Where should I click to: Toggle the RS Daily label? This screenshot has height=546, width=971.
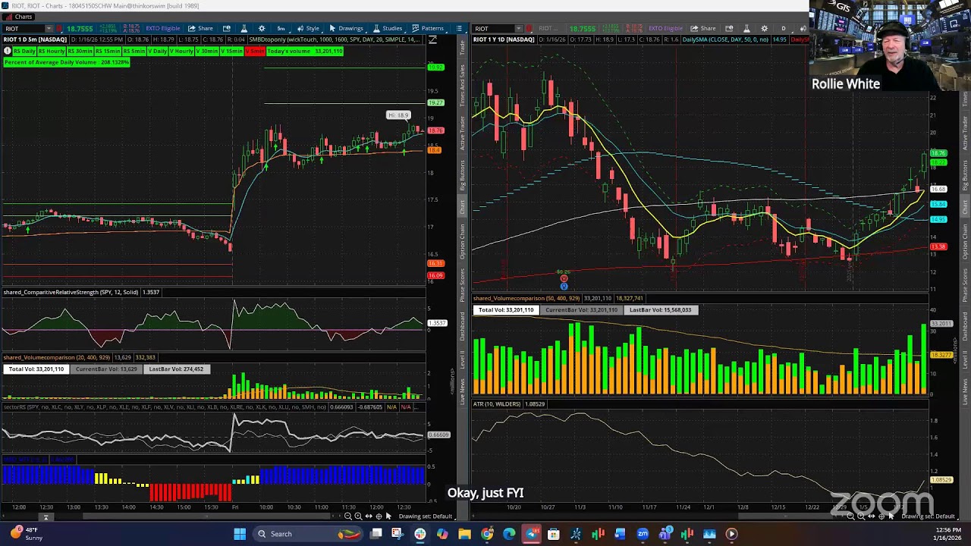pyautogui.click(x=25, y=51)
